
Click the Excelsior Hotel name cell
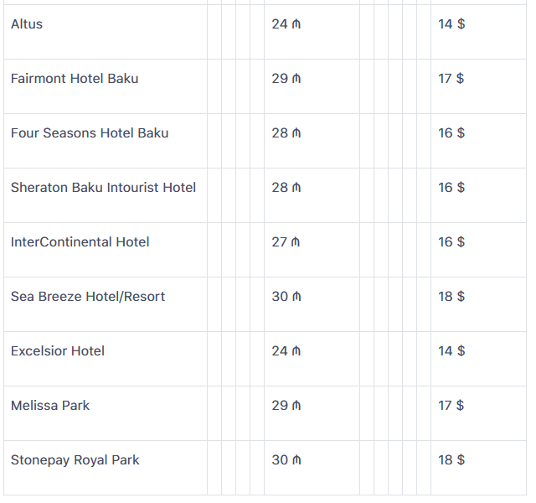[x=58, y=351]
